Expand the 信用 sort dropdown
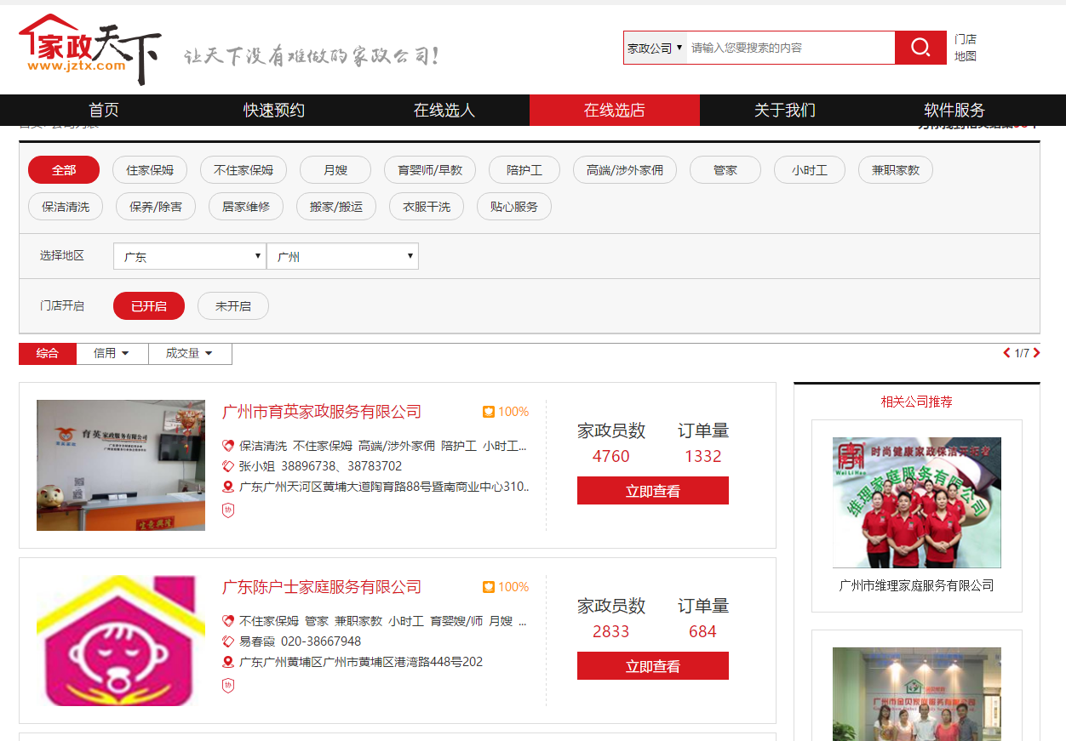 coord(112,353)
